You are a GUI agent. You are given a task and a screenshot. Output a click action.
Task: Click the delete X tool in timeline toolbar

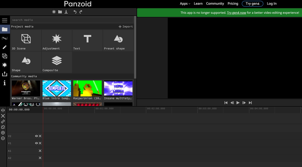pyautogui.click(x=3, y=116)
